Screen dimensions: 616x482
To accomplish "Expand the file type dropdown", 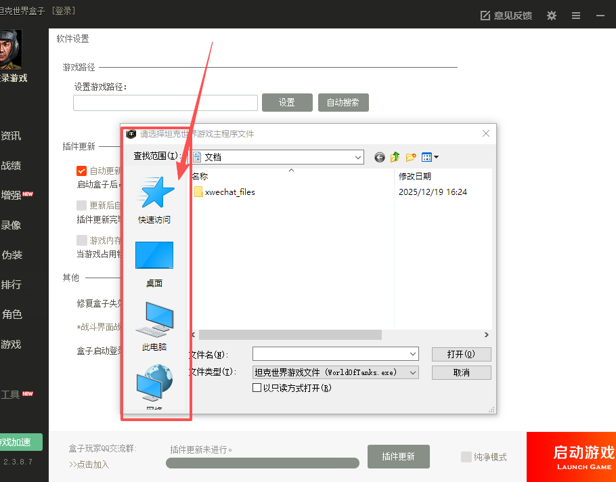I will click(x=413, y=372).
